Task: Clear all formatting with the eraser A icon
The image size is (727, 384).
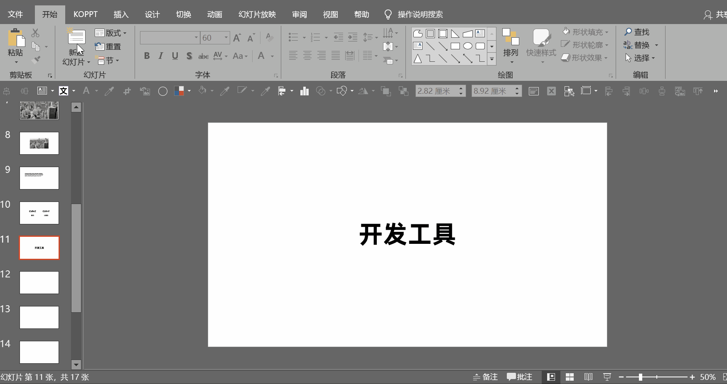Action: point(269,38)
